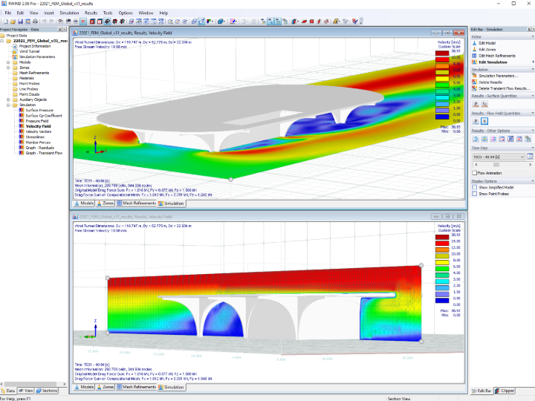
Task: Click first icon in Results Other Options row
Action: (x=476, y=139)
